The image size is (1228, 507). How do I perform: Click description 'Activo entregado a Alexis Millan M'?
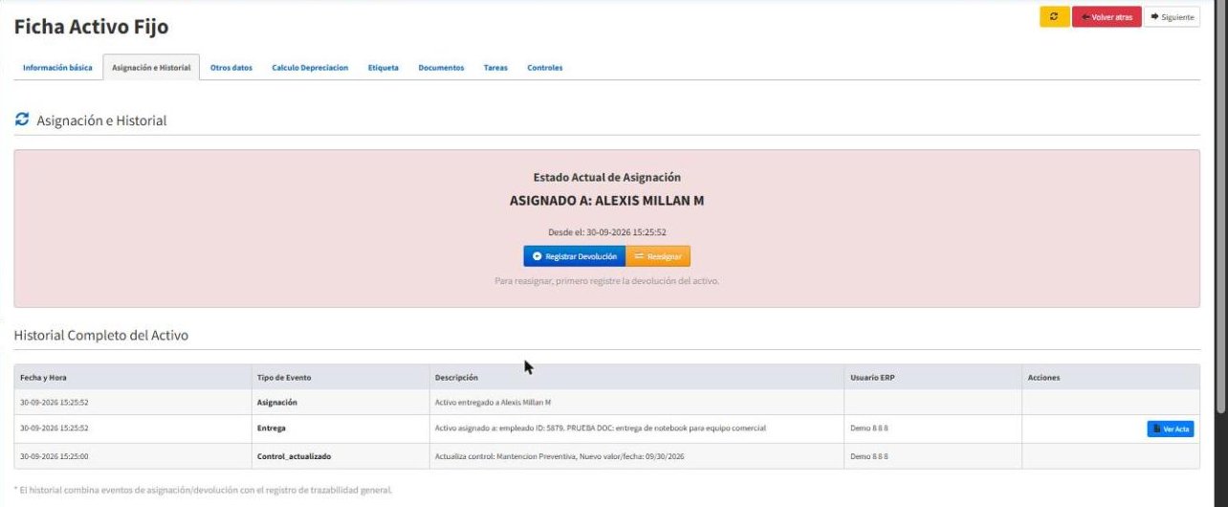point(493,403)
